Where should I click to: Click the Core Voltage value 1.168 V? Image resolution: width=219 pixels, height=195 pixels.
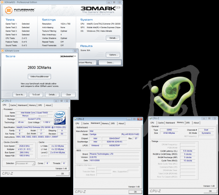click(47, 122)
